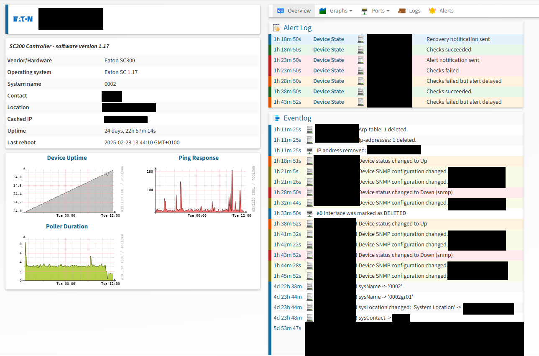The height and width of the screenshot is (356, 539).
Task: Open the Eventlog heading link
Action: (x=297, y=118)
